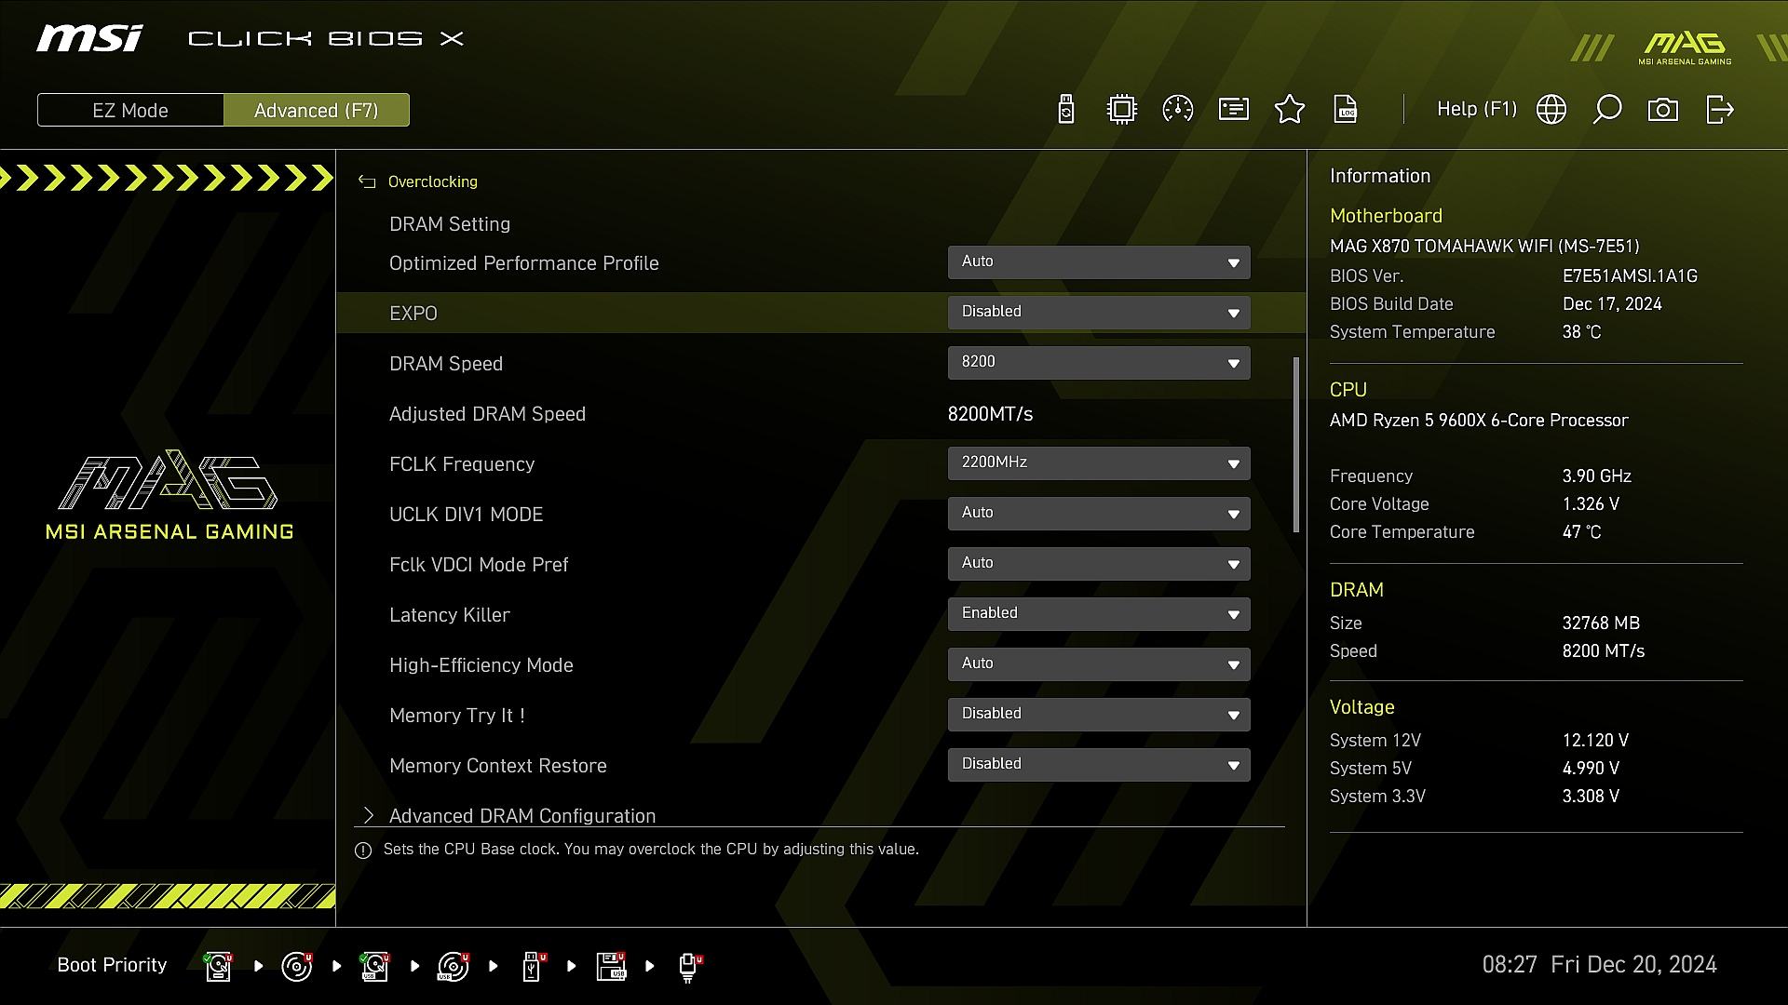Select the Advanced (F7) tab
The width and height of the screenshot is (1788, 1005).
tap(317, 110)
